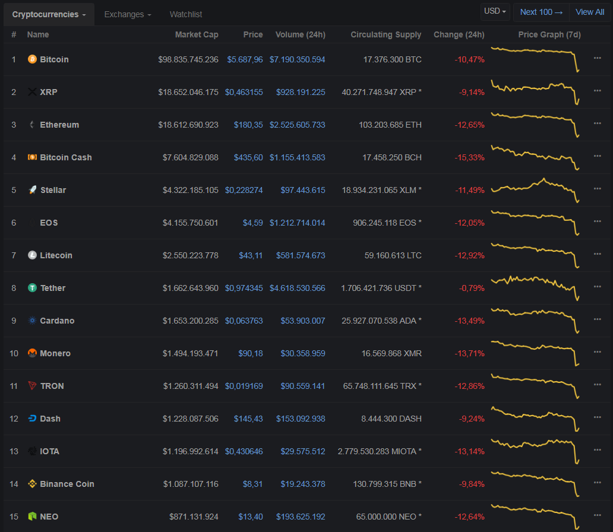Image resolution: width=613 pixels, height=532 pixels.
Task: Sort by the # rank column header
Action: [x=14, y=34]
